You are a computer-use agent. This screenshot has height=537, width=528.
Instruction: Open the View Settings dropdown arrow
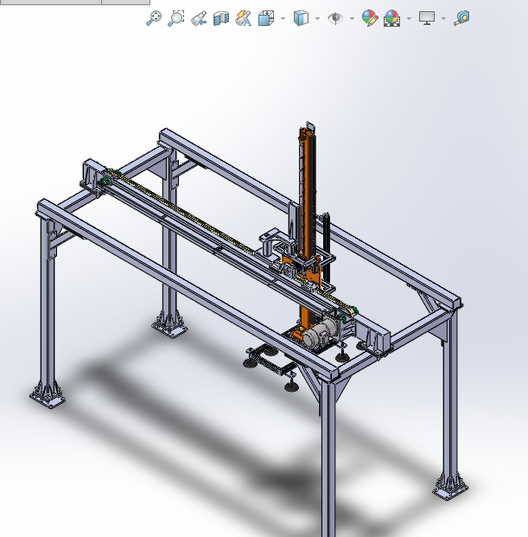(444, 18)
